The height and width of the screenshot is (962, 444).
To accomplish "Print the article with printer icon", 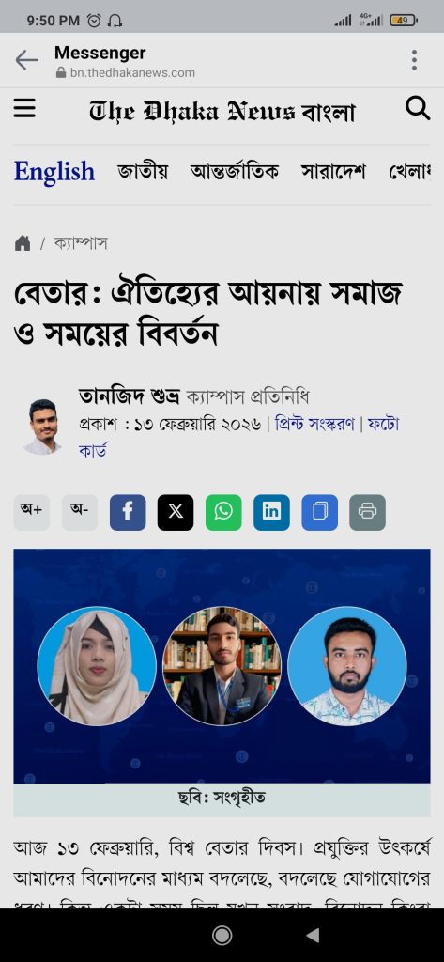I will click(367, 512).
